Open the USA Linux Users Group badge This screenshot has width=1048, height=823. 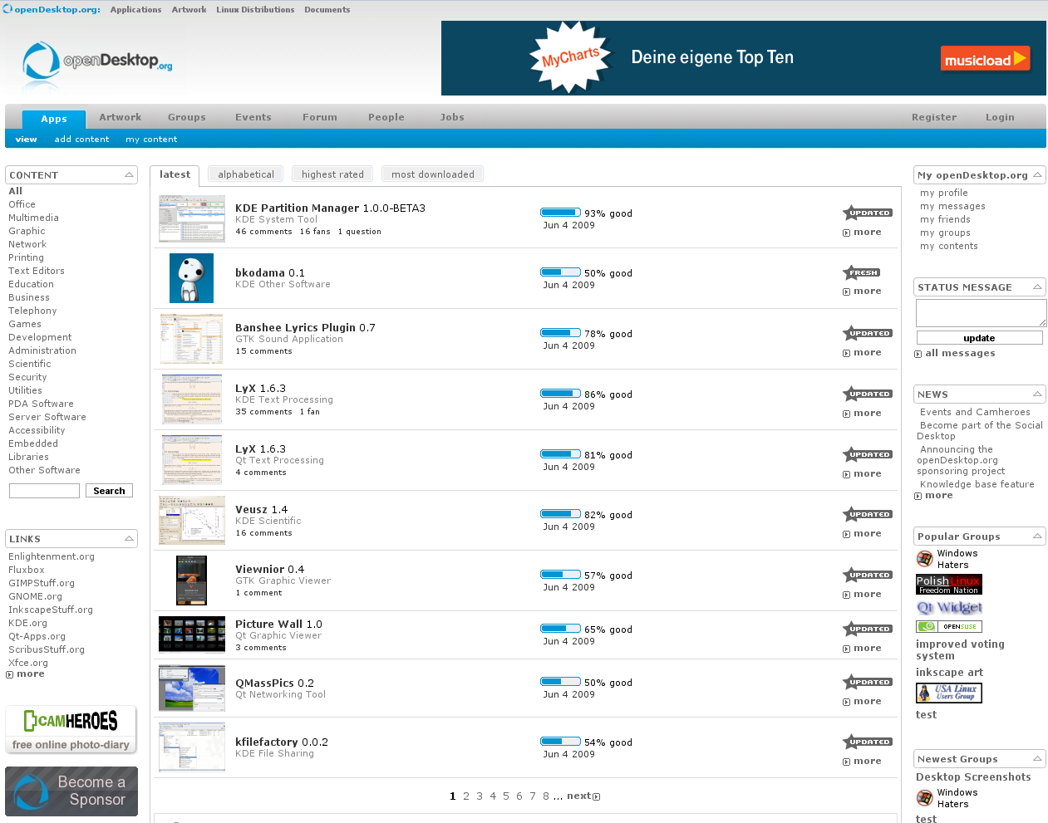949,693
